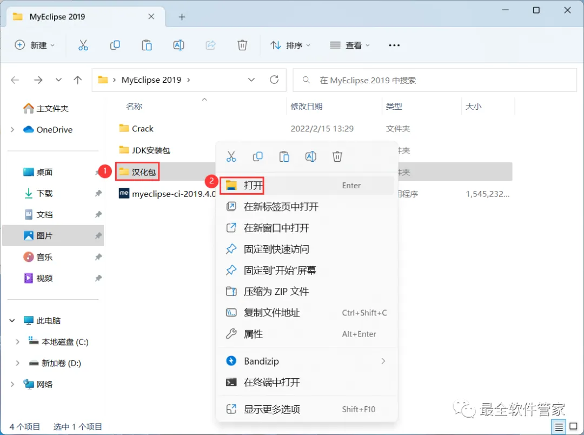The width and height of the screenshot is (584, 435).
Task: Choose 在新窗口中打开 from context menu
Action: [307, 228]
